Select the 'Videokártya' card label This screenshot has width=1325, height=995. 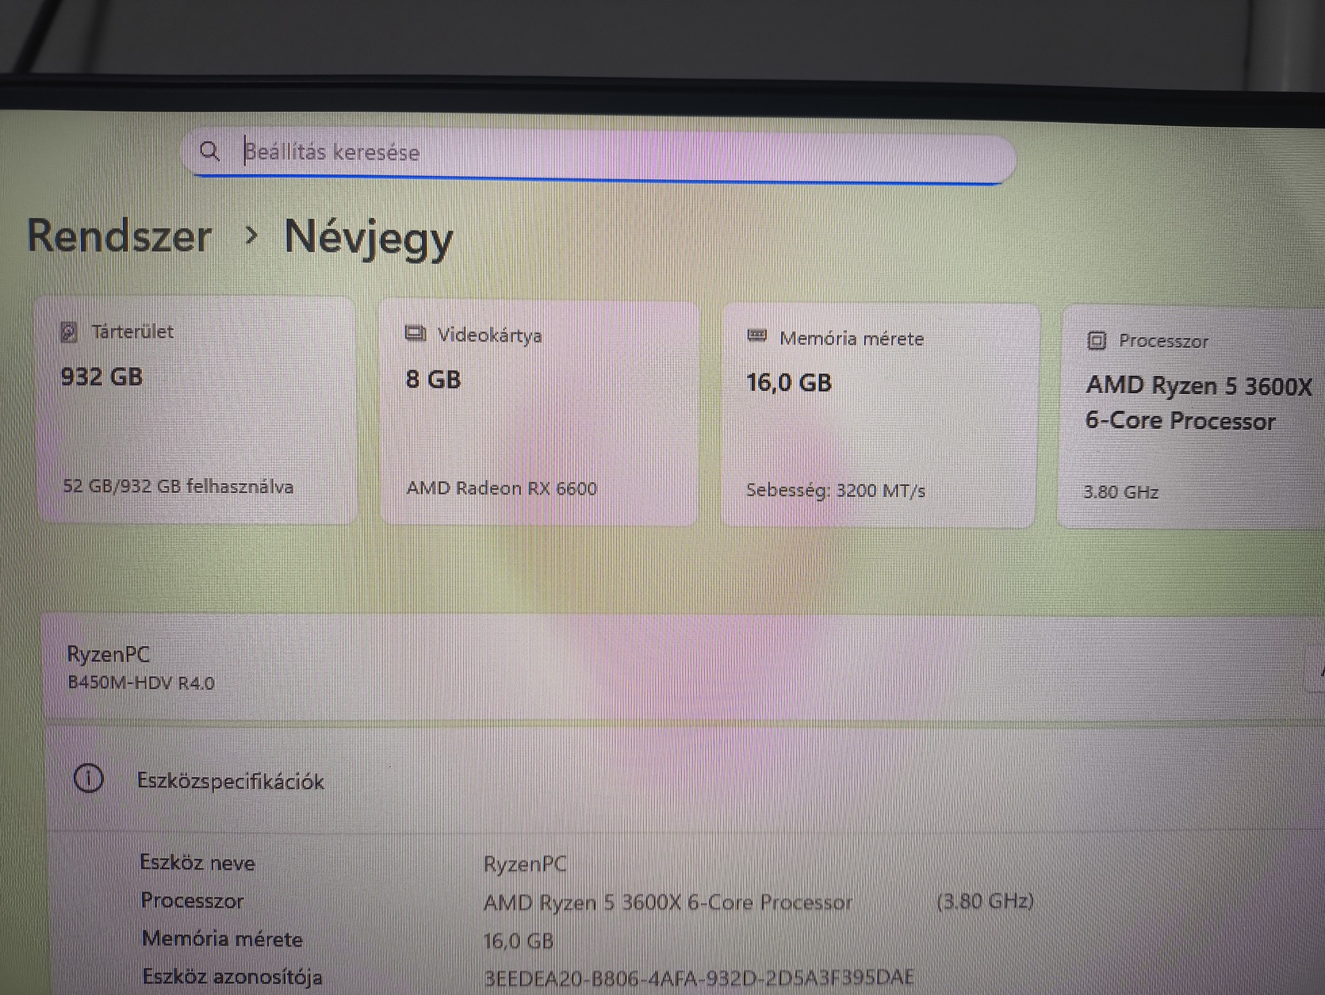click(x=490, y=335)
